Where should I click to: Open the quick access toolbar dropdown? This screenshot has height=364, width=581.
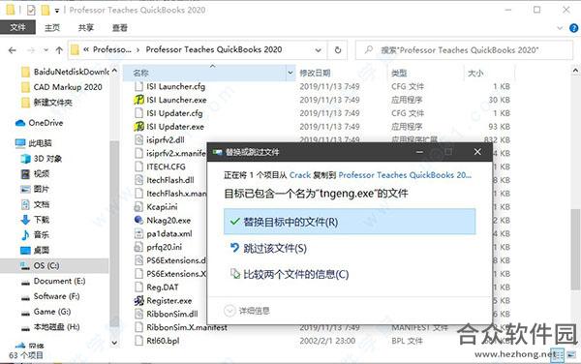[x=57, y=11]
